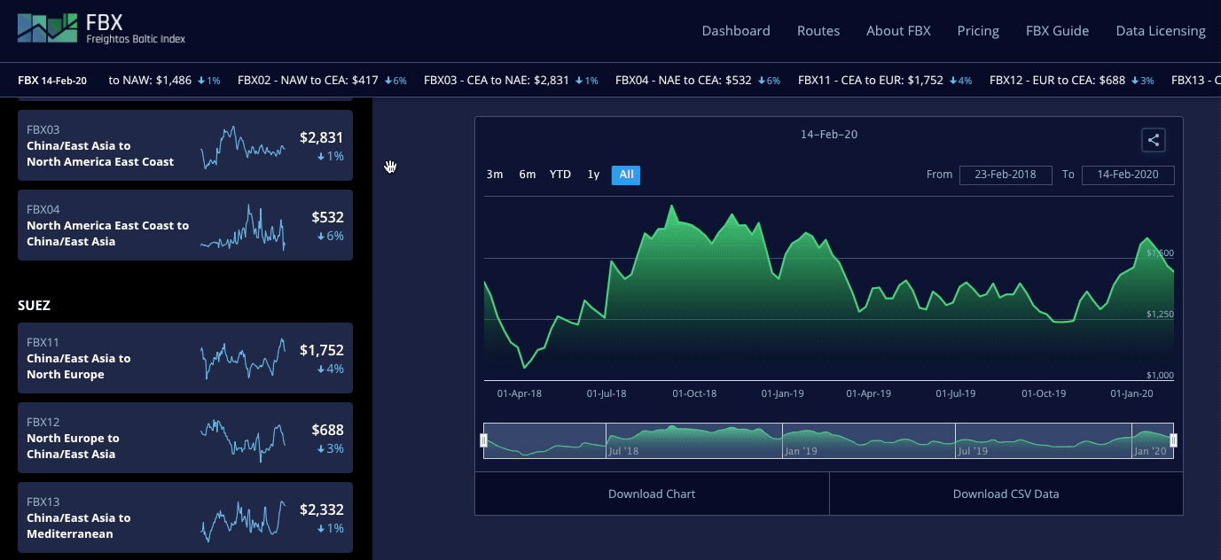
Task: Click ticker item FBX04 - NAE to CEA: $532
Action: (698, 80)
